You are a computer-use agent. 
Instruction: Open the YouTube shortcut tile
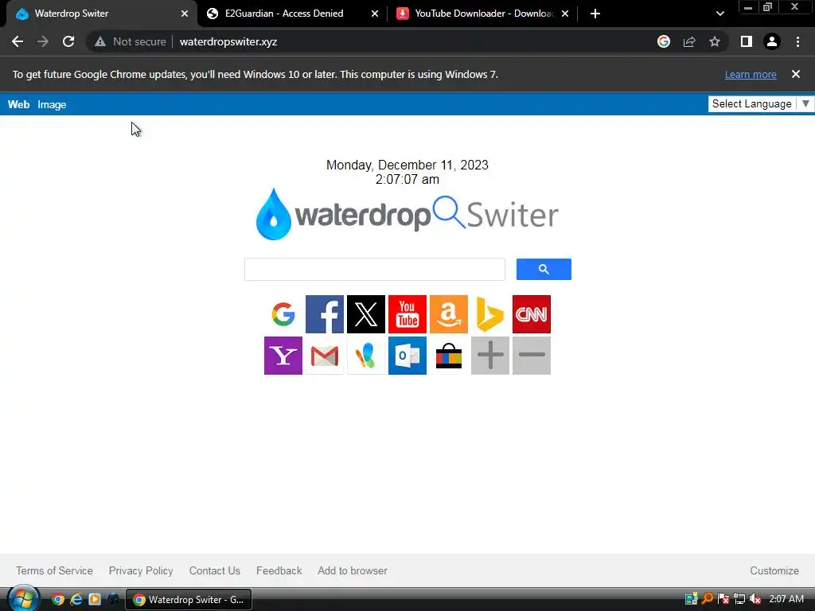click(x=407, y=314)
